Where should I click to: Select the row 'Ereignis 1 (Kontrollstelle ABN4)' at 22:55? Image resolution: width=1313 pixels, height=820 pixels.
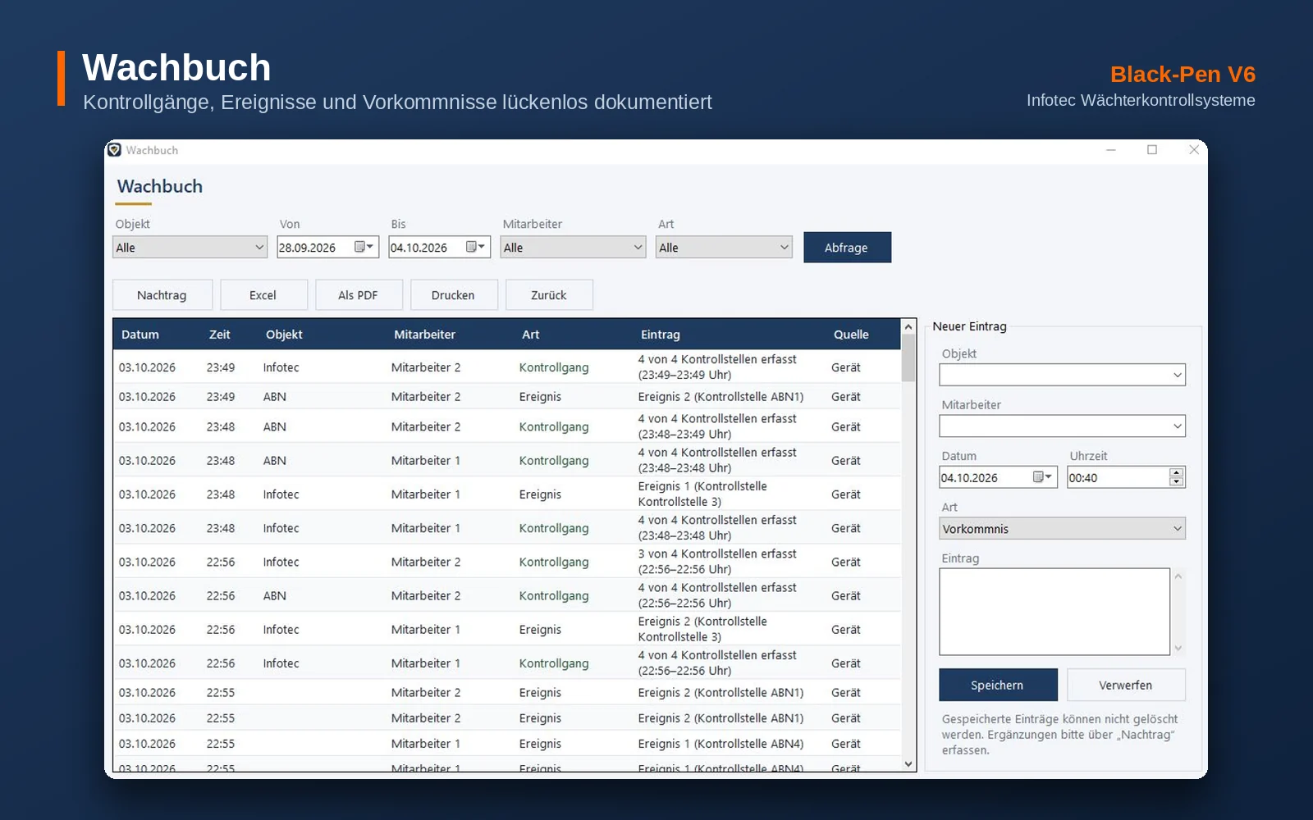click(506, 744)
